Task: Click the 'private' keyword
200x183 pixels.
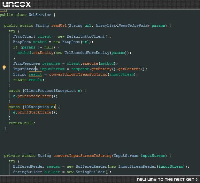Action: tap(12, 156)
